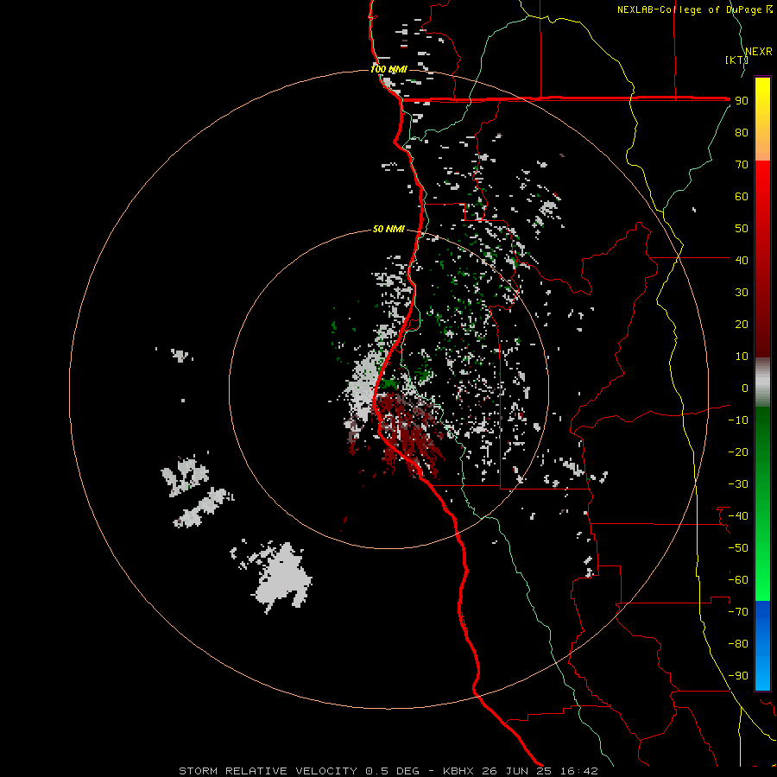Select the -70 value on velocity scale

[x=738, y=612]
